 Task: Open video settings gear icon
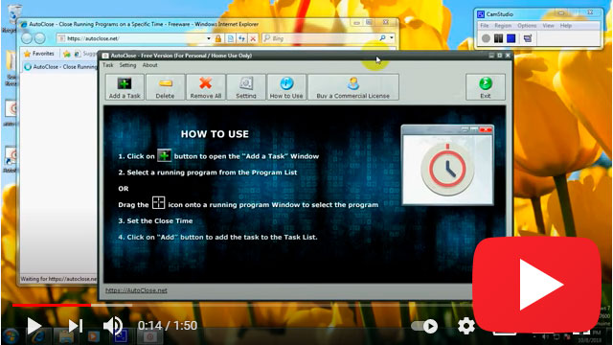click(x=466, y=326)
